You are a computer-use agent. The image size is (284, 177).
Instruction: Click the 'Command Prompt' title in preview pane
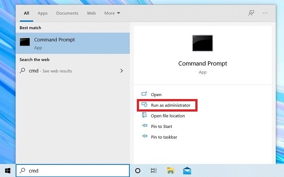pyautogui.click(x=203, y=64)
